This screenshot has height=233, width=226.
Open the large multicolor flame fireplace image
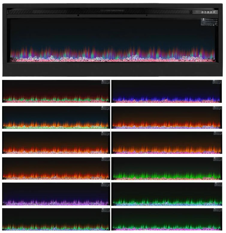pos(113,40)
